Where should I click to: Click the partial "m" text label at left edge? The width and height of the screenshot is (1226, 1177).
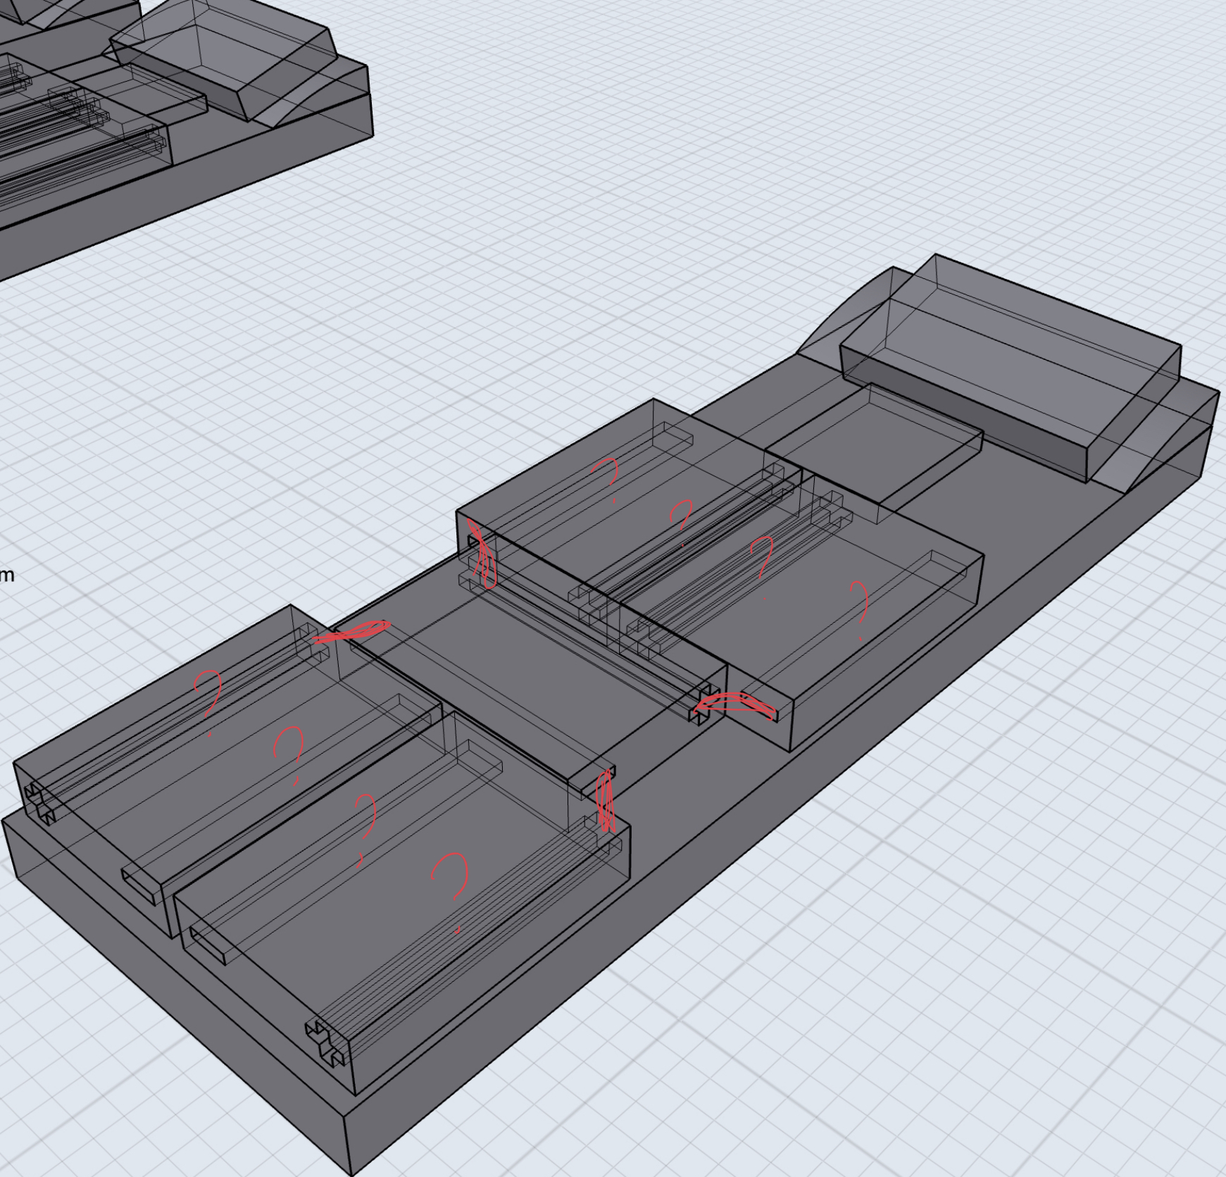click(x=6, y=575)
